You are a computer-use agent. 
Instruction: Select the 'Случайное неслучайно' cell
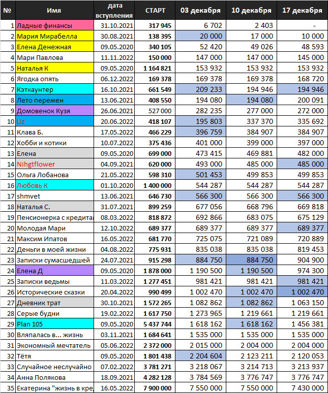[x=54, y=367]
